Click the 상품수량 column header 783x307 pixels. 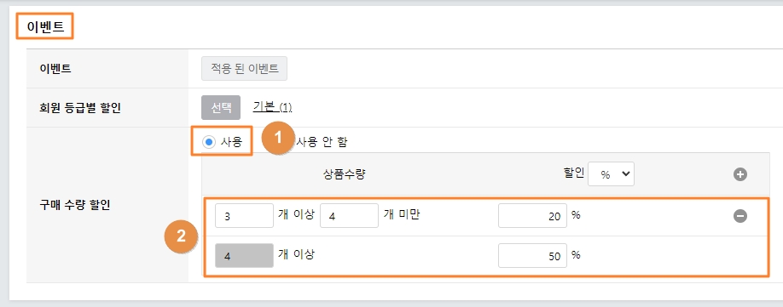click(x=345, y=174)
